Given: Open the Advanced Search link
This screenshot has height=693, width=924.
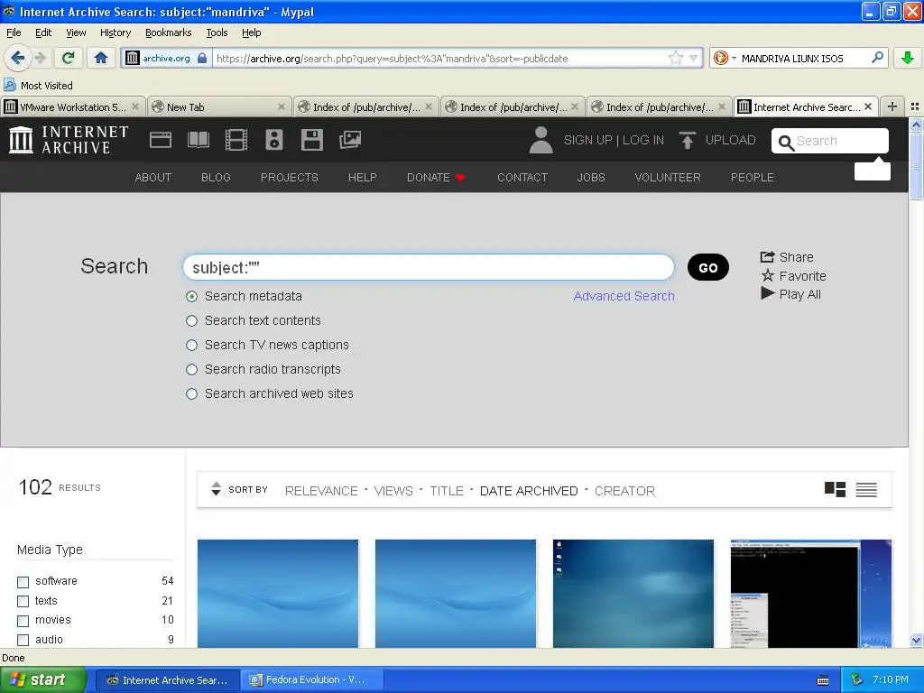Looking at the screenshot, I should click(624, 296).
